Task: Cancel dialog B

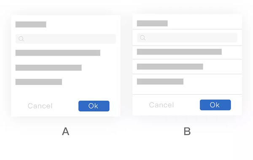Action: [161, 105]
